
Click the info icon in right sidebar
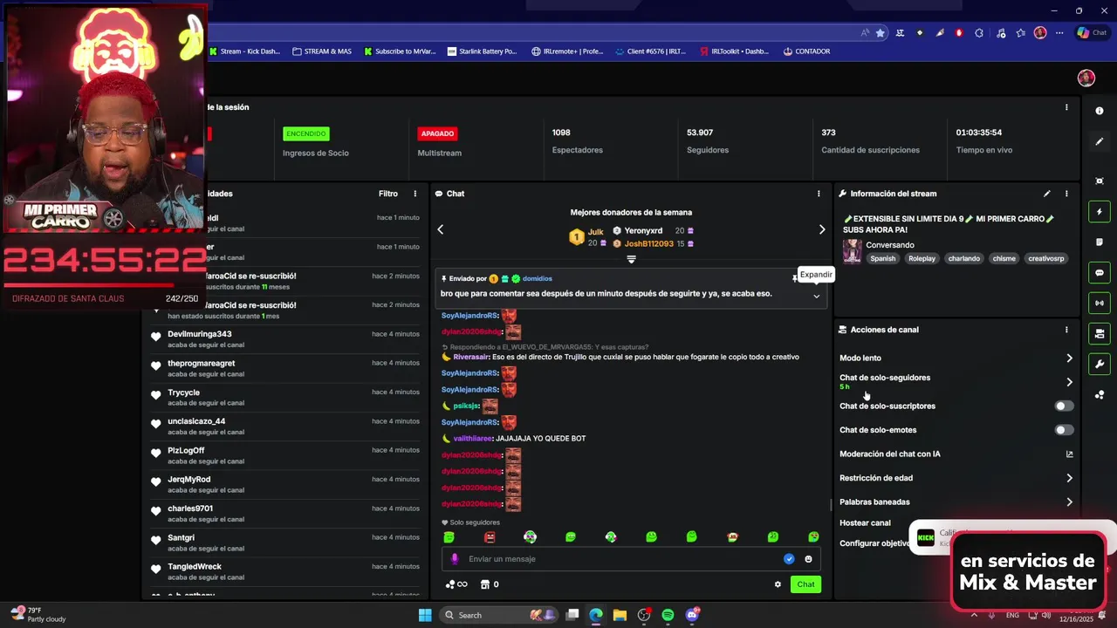tap(1100, 111)
